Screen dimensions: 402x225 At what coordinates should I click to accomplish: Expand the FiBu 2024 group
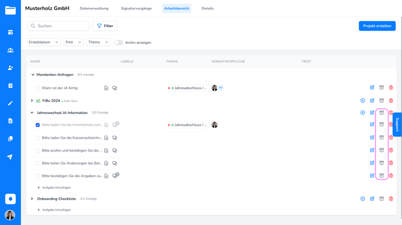coord(32,101)
